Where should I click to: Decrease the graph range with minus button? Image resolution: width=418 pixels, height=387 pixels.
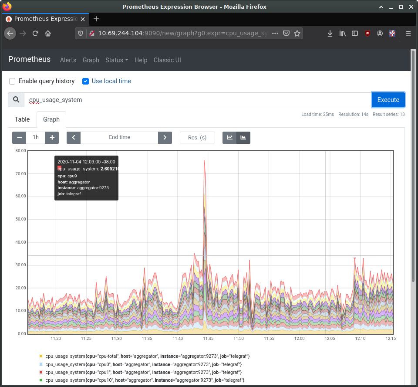(19, 137)
